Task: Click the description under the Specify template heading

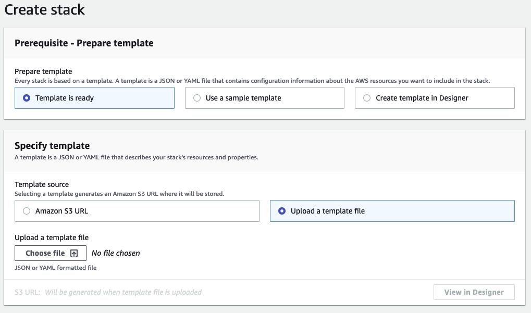Action: click(136, 157)
